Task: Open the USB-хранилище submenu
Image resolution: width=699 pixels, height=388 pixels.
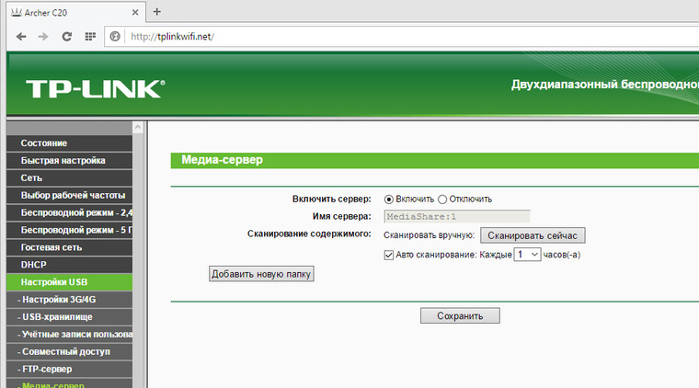Action: coord(70,316)
